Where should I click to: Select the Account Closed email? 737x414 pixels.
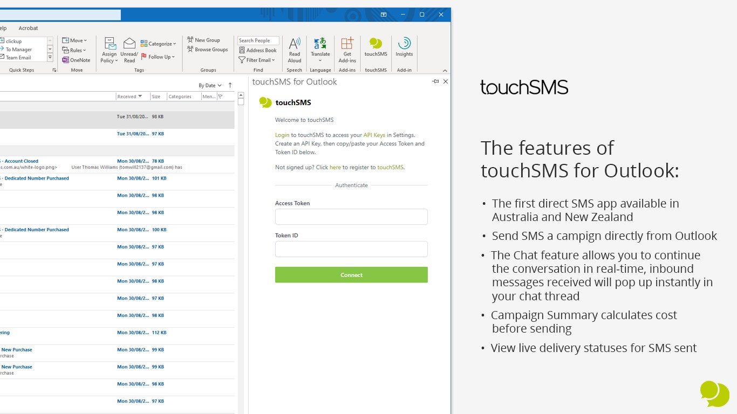pos(117,164)
